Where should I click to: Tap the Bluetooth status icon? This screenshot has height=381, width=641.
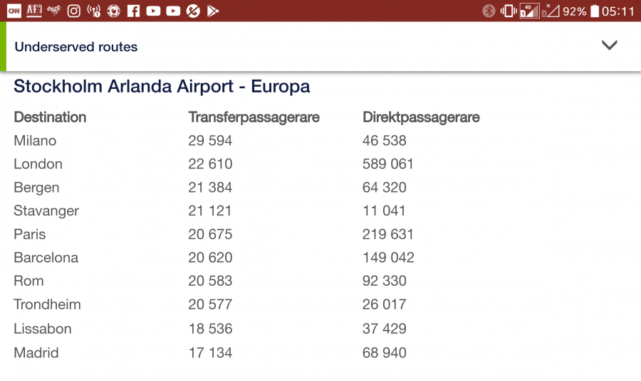tap(489, 11)
